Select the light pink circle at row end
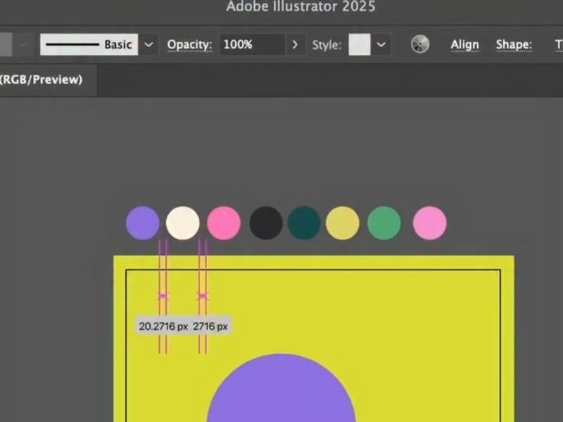 point(429,223)
